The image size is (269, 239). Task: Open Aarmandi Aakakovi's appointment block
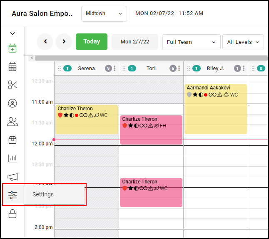216,109
